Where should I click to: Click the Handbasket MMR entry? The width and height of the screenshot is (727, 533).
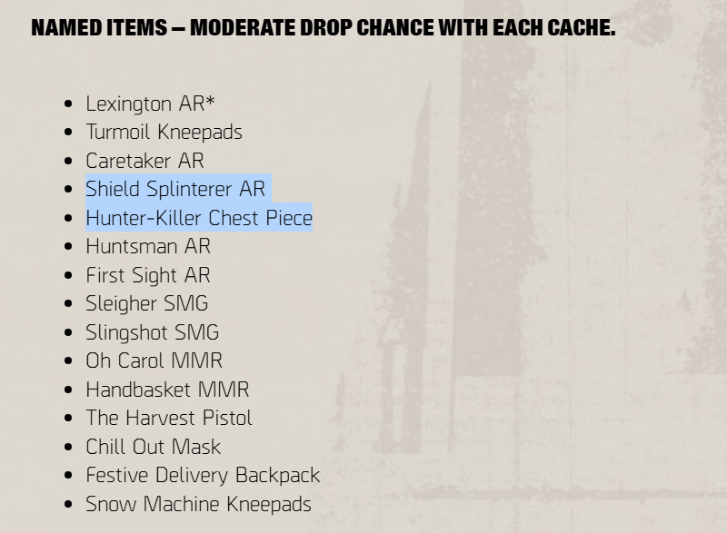point(167,390)
